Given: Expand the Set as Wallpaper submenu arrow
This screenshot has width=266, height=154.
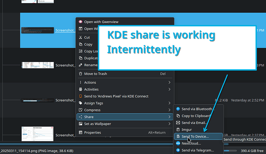Looking at the screenshot, I should [169, 124].
